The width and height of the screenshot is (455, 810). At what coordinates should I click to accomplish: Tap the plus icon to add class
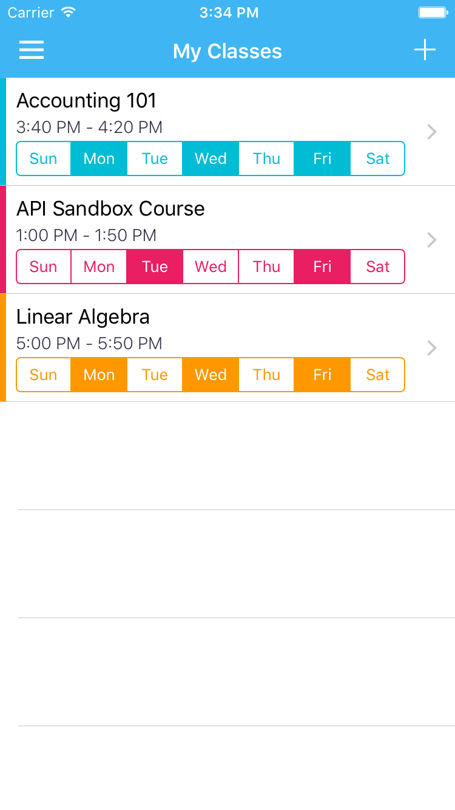click(425, 50)
